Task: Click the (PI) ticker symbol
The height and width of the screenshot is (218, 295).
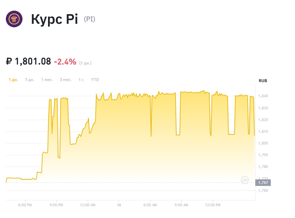Action: (x=89, y=19)
